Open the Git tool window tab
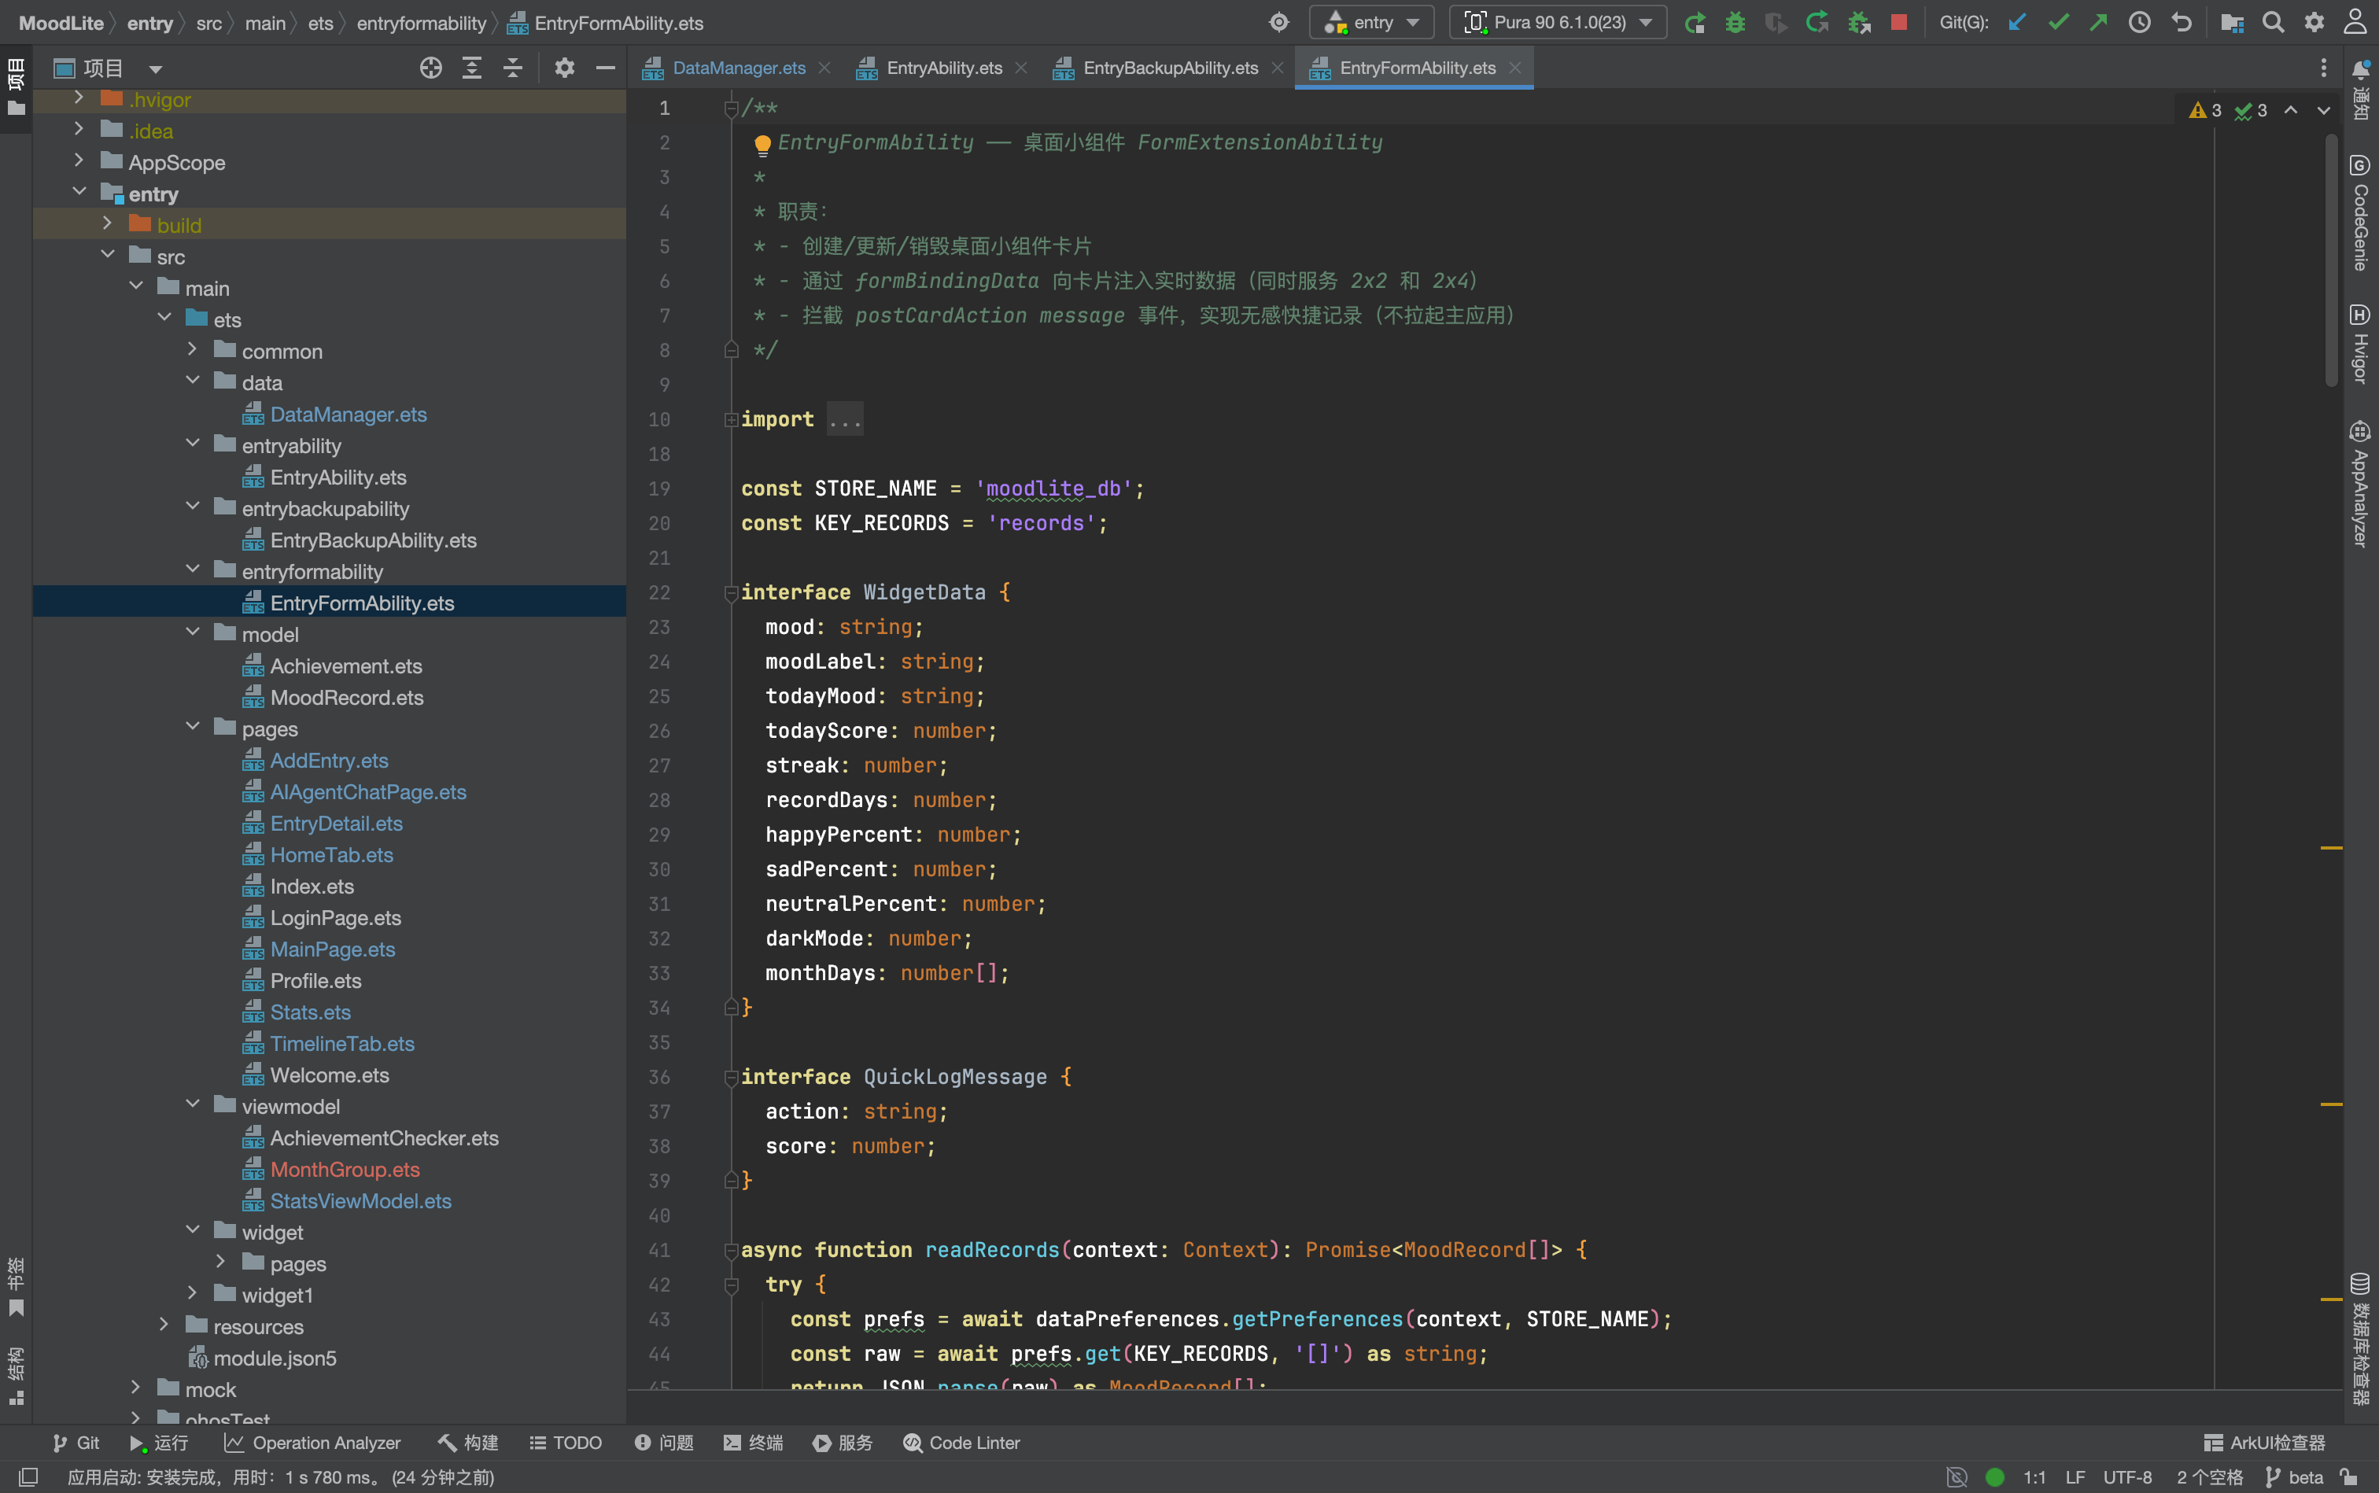The height and width of the screenshot is (1493, 2379). pos(76,1443)
